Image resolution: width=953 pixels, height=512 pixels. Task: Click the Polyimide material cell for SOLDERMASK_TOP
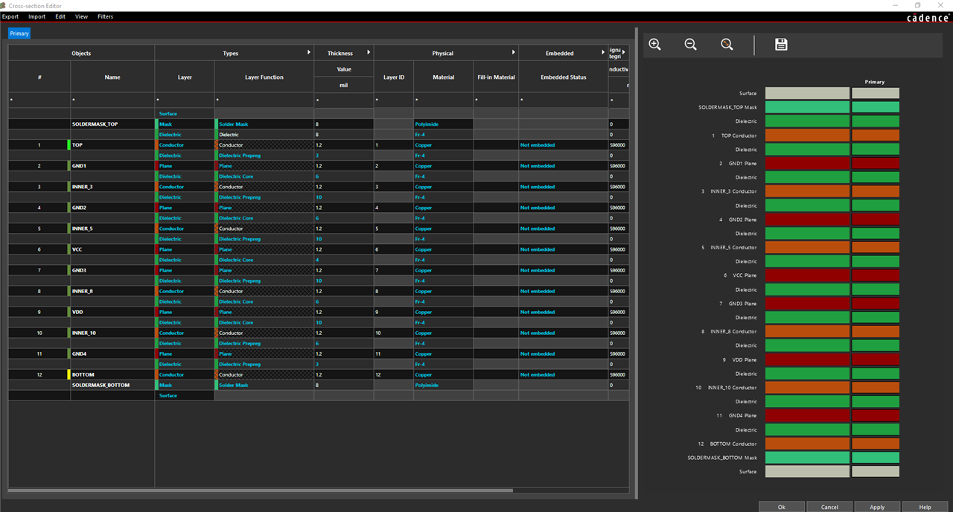point(443,124)
